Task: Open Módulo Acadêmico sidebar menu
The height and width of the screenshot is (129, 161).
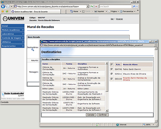Action: click(x=13, y=30)
